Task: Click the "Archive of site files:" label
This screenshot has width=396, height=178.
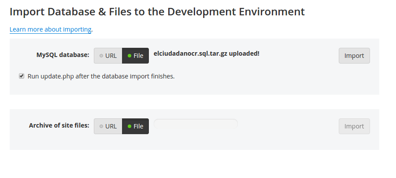Action: [x=59, y=125]
